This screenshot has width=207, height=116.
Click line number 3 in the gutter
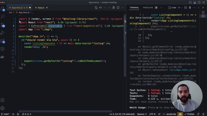14,26
